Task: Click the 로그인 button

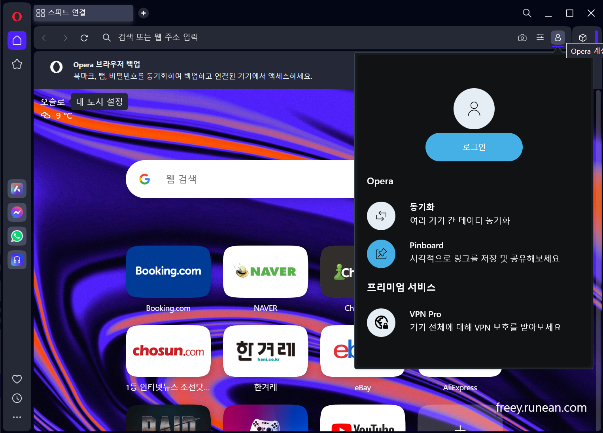Action: pyautogui.click(x=474, y=147)
